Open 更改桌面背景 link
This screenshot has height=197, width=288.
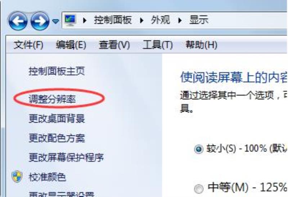[x=57, y=119]
